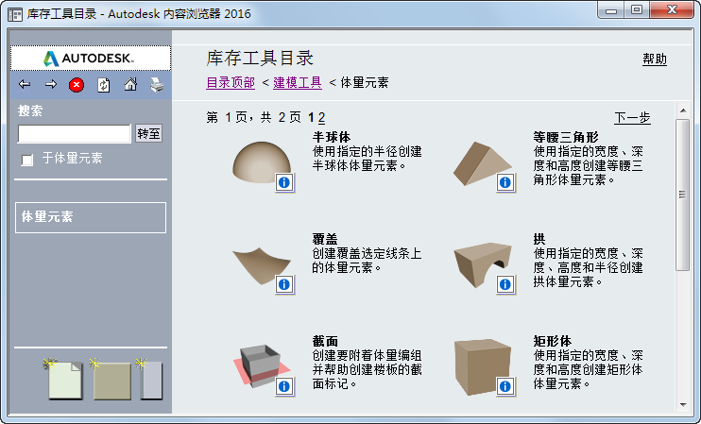
Task: Print the page using the printer icon
Action: (x=157, y=84)
